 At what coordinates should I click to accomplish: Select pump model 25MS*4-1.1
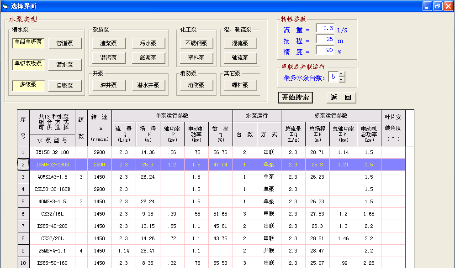(x=52, y=251)
